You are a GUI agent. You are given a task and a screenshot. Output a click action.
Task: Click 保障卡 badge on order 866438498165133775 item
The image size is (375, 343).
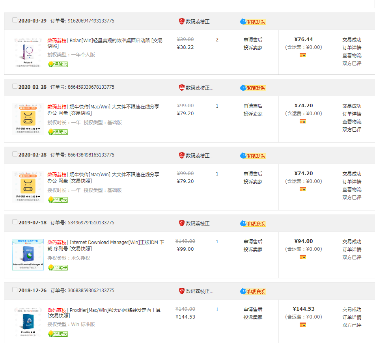pos(58,200)
